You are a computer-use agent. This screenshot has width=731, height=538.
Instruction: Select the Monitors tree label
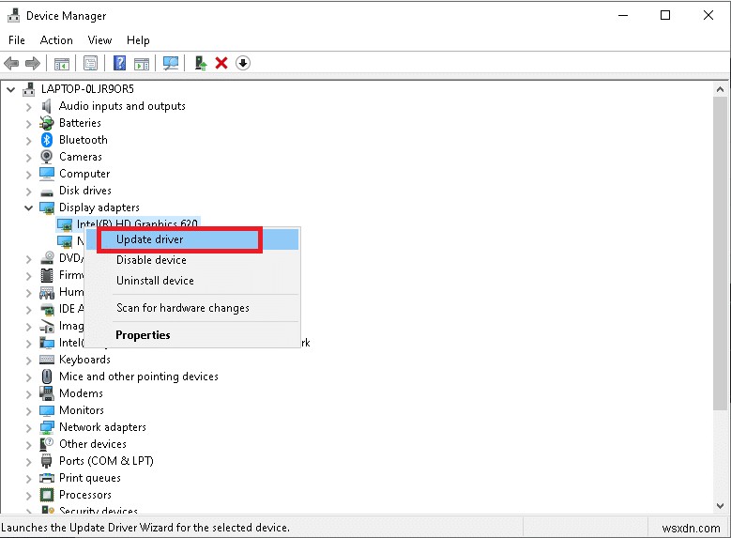(82, 410)
